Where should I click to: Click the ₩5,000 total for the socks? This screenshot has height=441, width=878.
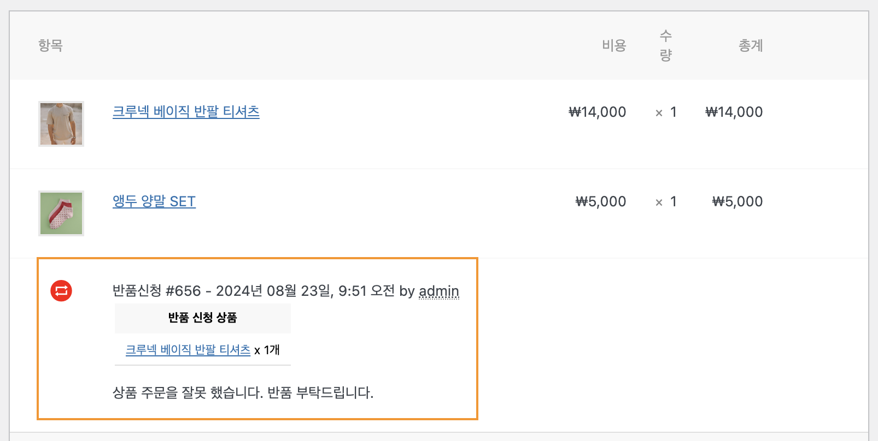737,201
